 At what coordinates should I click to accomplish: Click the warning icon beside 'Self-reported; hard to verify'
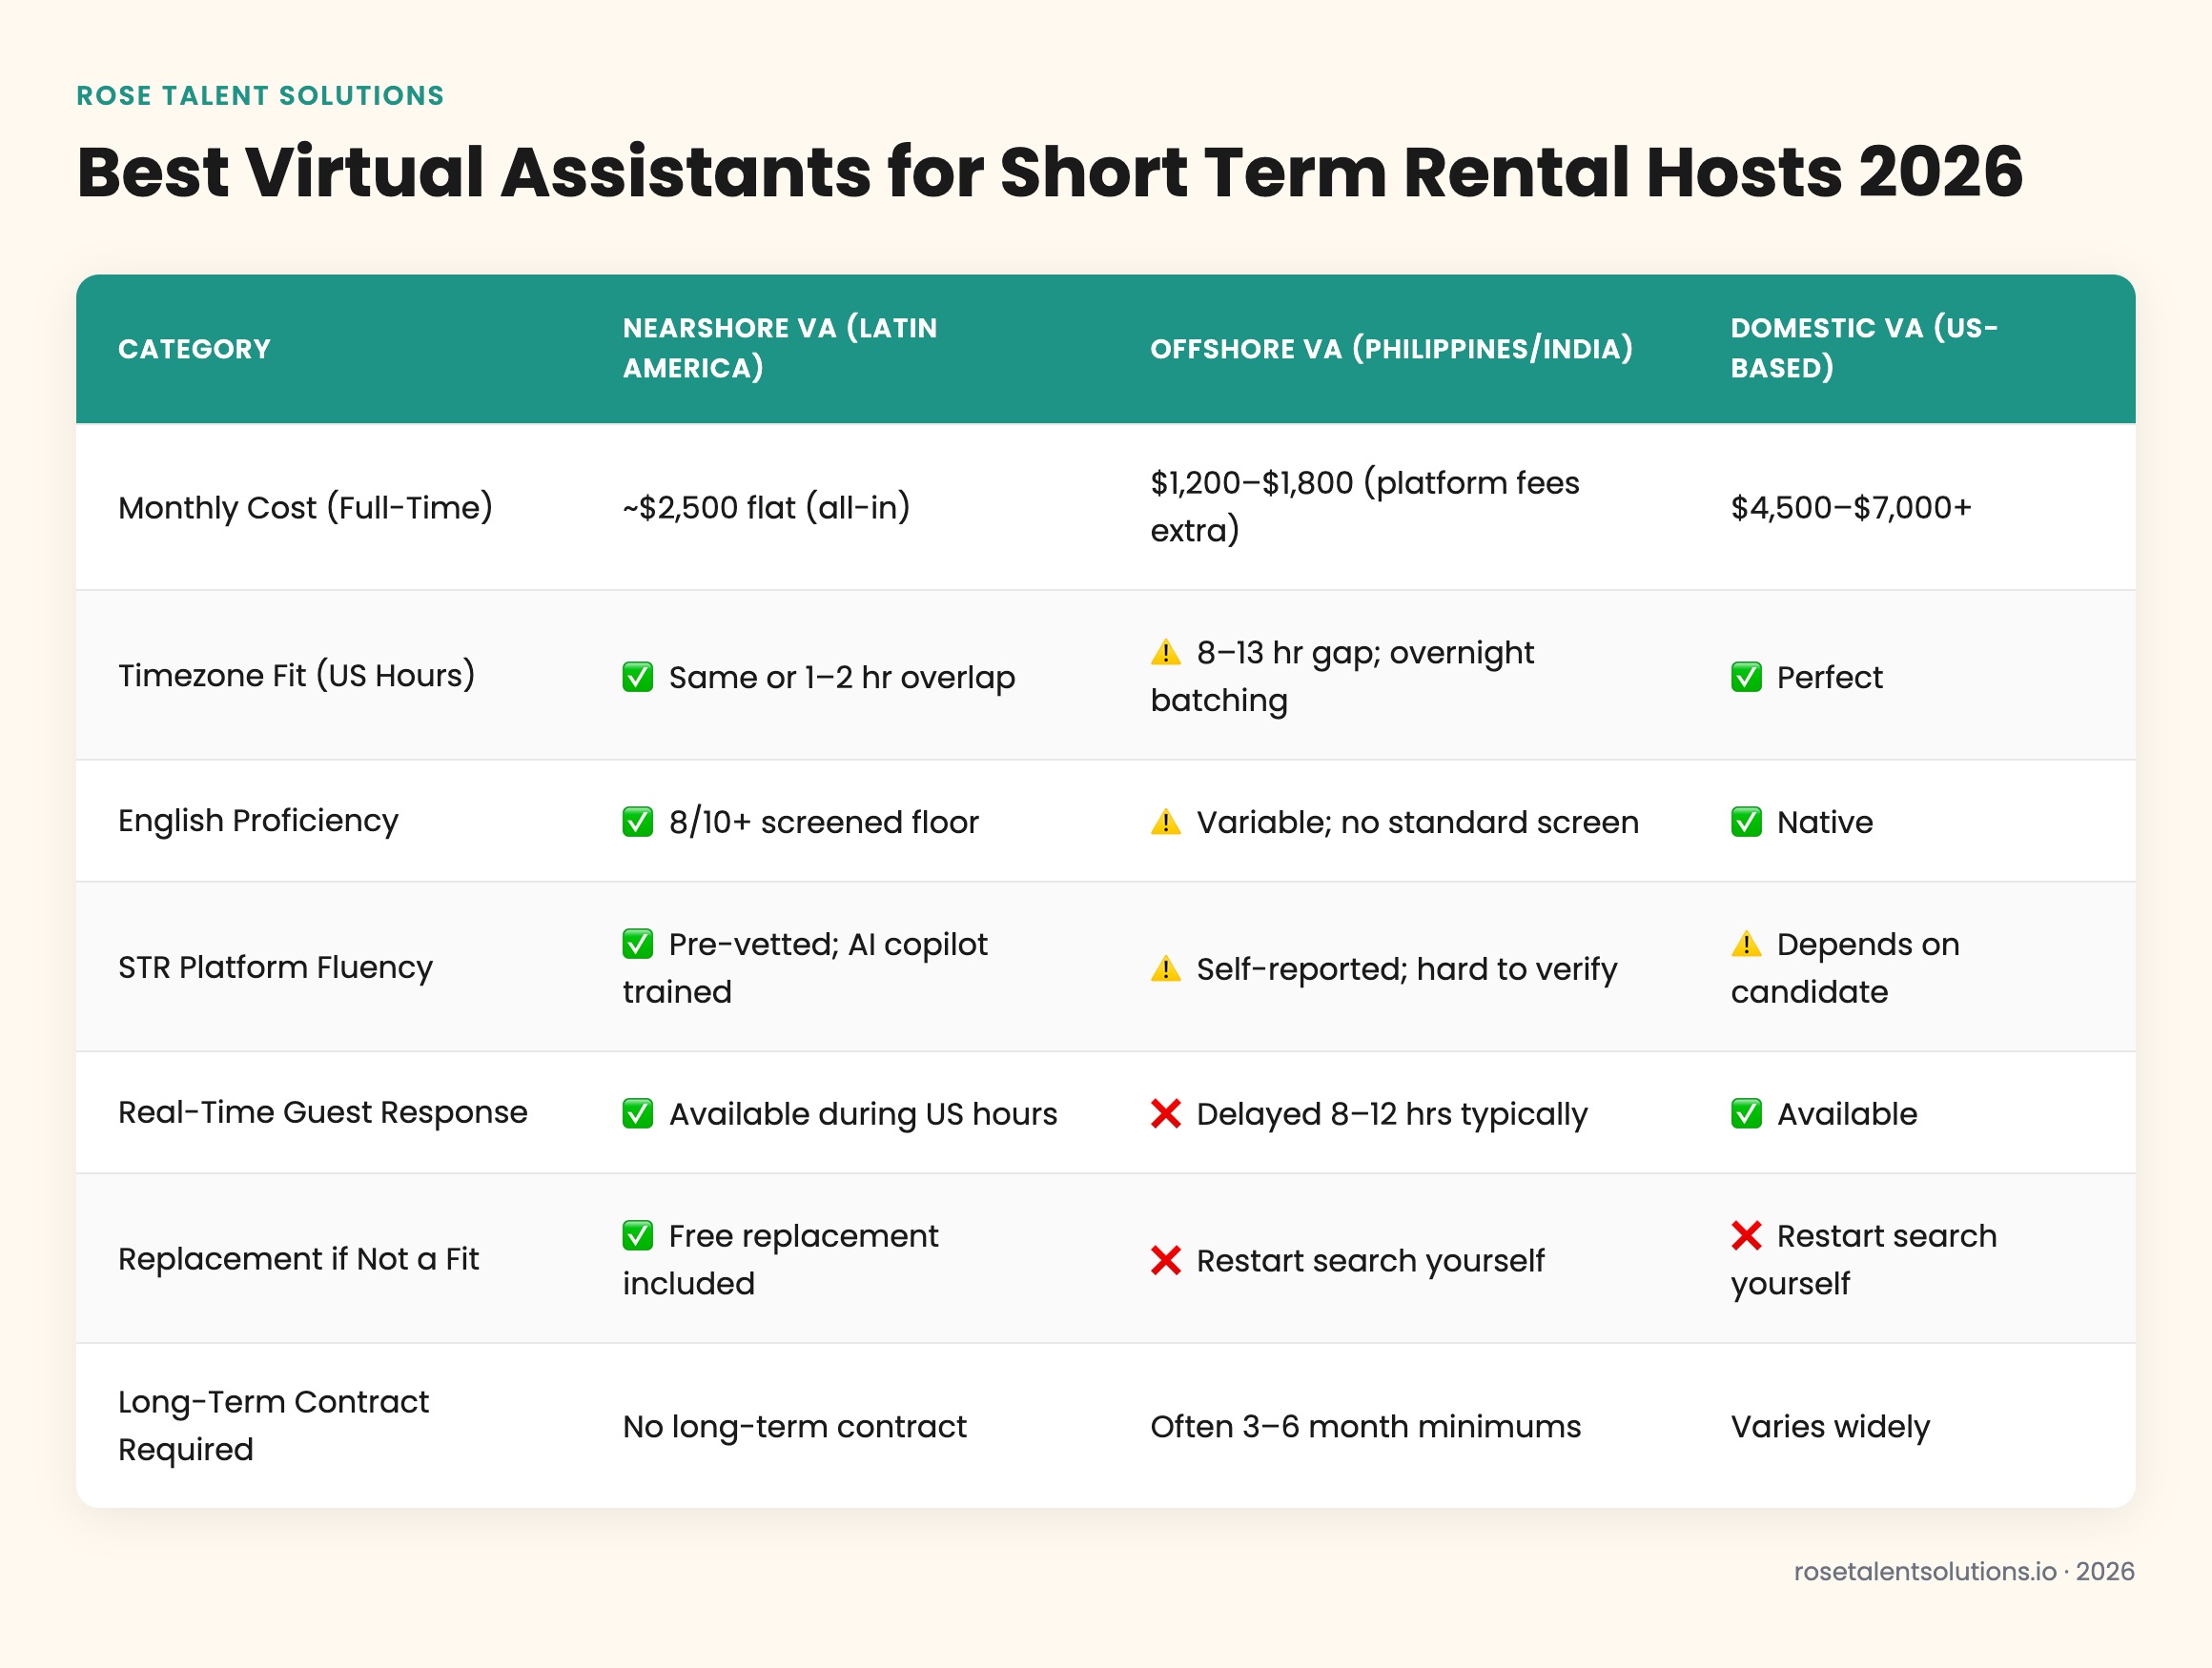point(1166,968)
